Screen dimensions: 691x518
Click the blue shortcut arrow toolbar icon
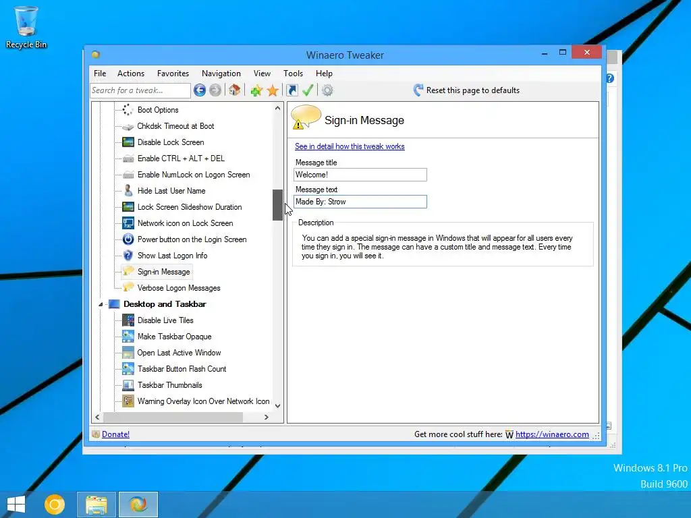point(292,90)
